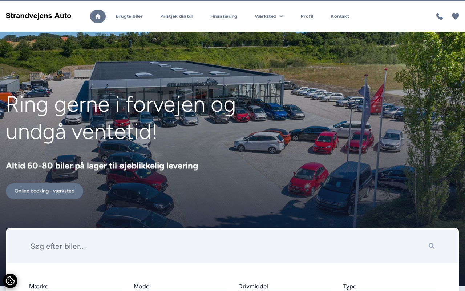Viewport: 465px width, 291px height.
Task: Go to the home page icon
Action: [x=98, y=16]
